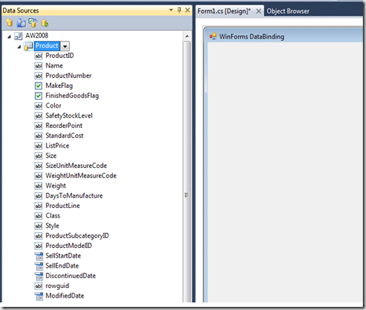This screenshot has width=366, height=310.
Task: Click Configure Data Source with Wizard icon
Action: tap(33, 23)
